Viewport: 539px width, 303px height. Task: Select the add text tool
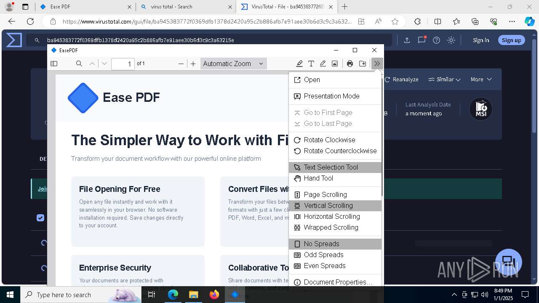pyautogui.click(x=311, y=64)
